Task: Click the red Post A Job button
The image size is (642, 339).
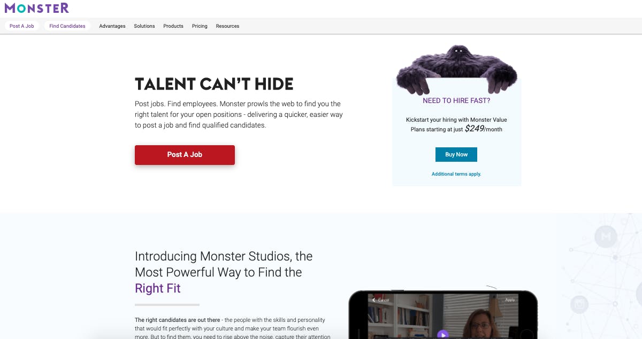Action: (x=185, y=155)
